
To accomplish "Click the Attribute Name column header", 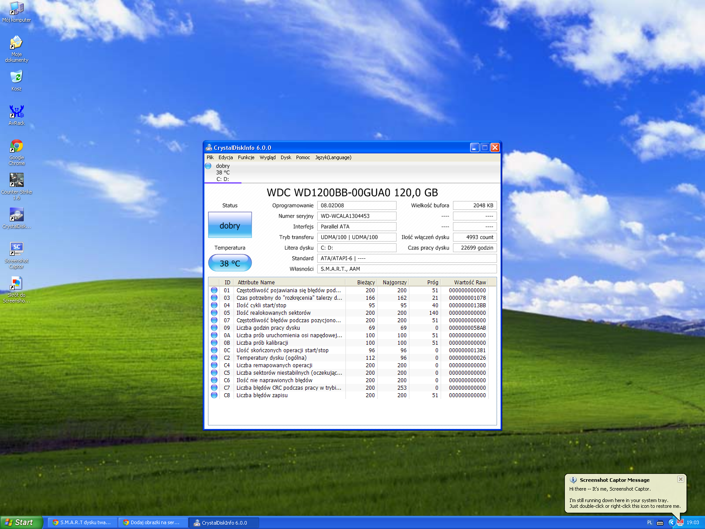I will click(x=290, y=282).
